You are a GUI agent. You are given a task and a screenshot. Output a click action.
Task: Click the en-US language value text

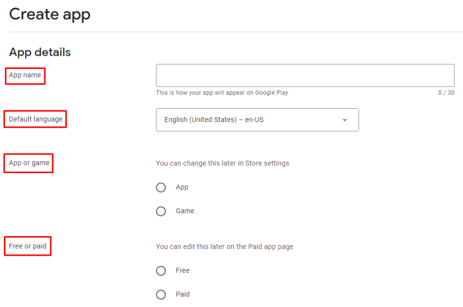(211, 120)
